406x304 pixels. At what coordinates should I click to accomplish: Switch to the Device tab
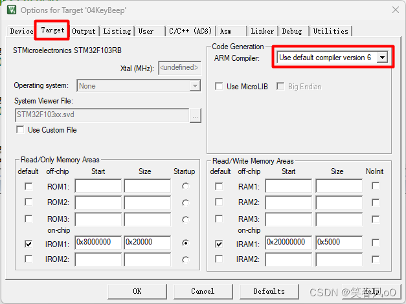tap(21, 31)
